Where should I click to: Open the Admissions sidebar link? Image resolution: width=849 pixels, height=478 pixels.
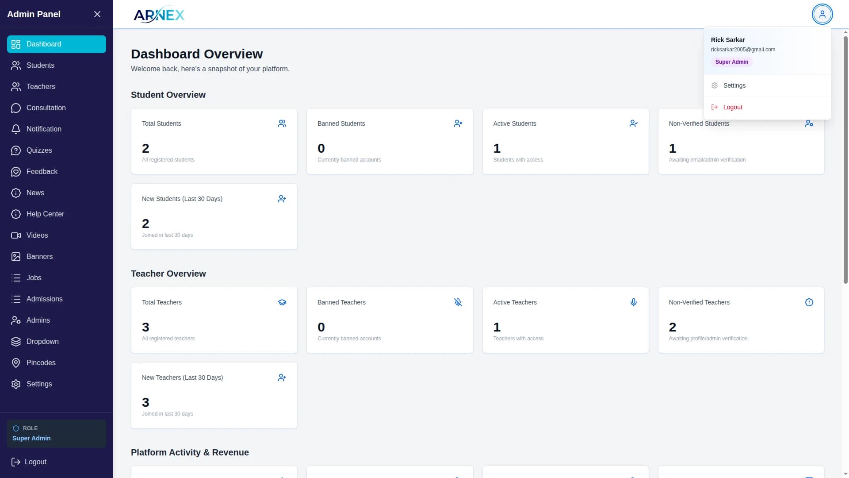pos(44,299)
